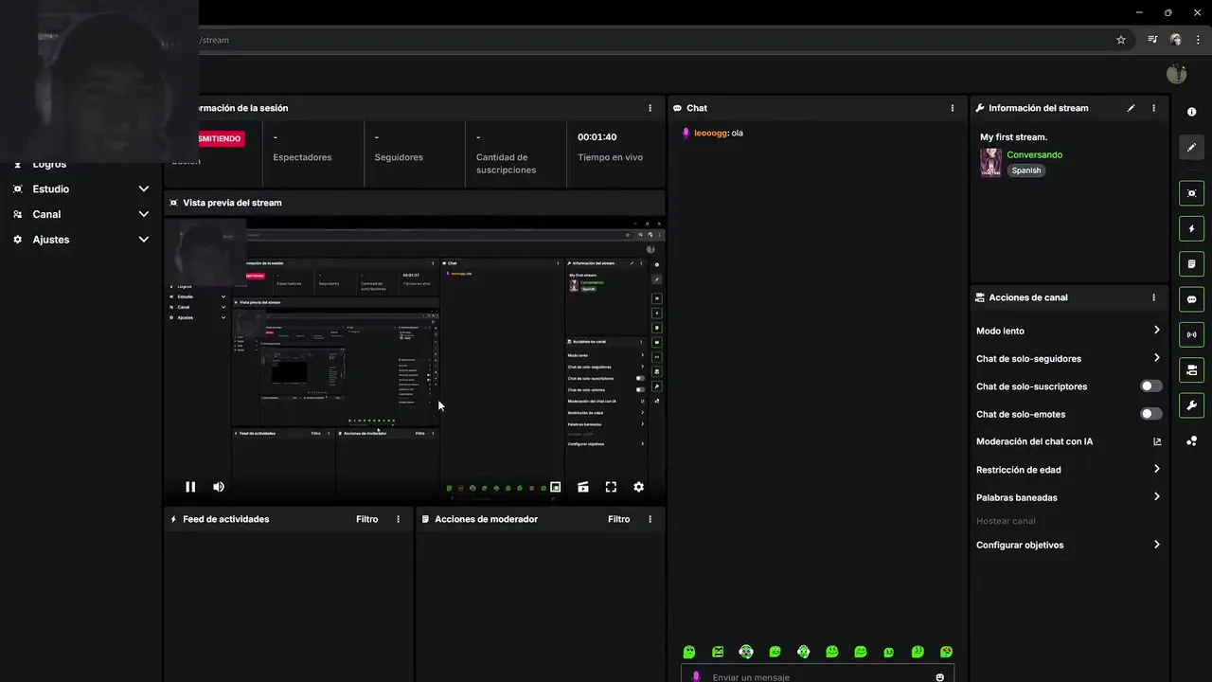
Task: Open the Chrome three-dot browser menu
Action: 1198,40
